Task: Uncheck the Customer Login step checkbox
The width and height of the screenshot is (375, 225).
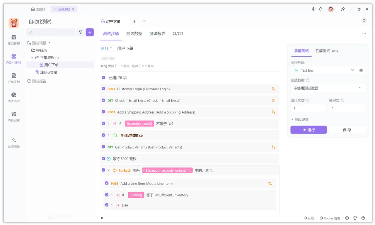Action: [x=103, y=89]
